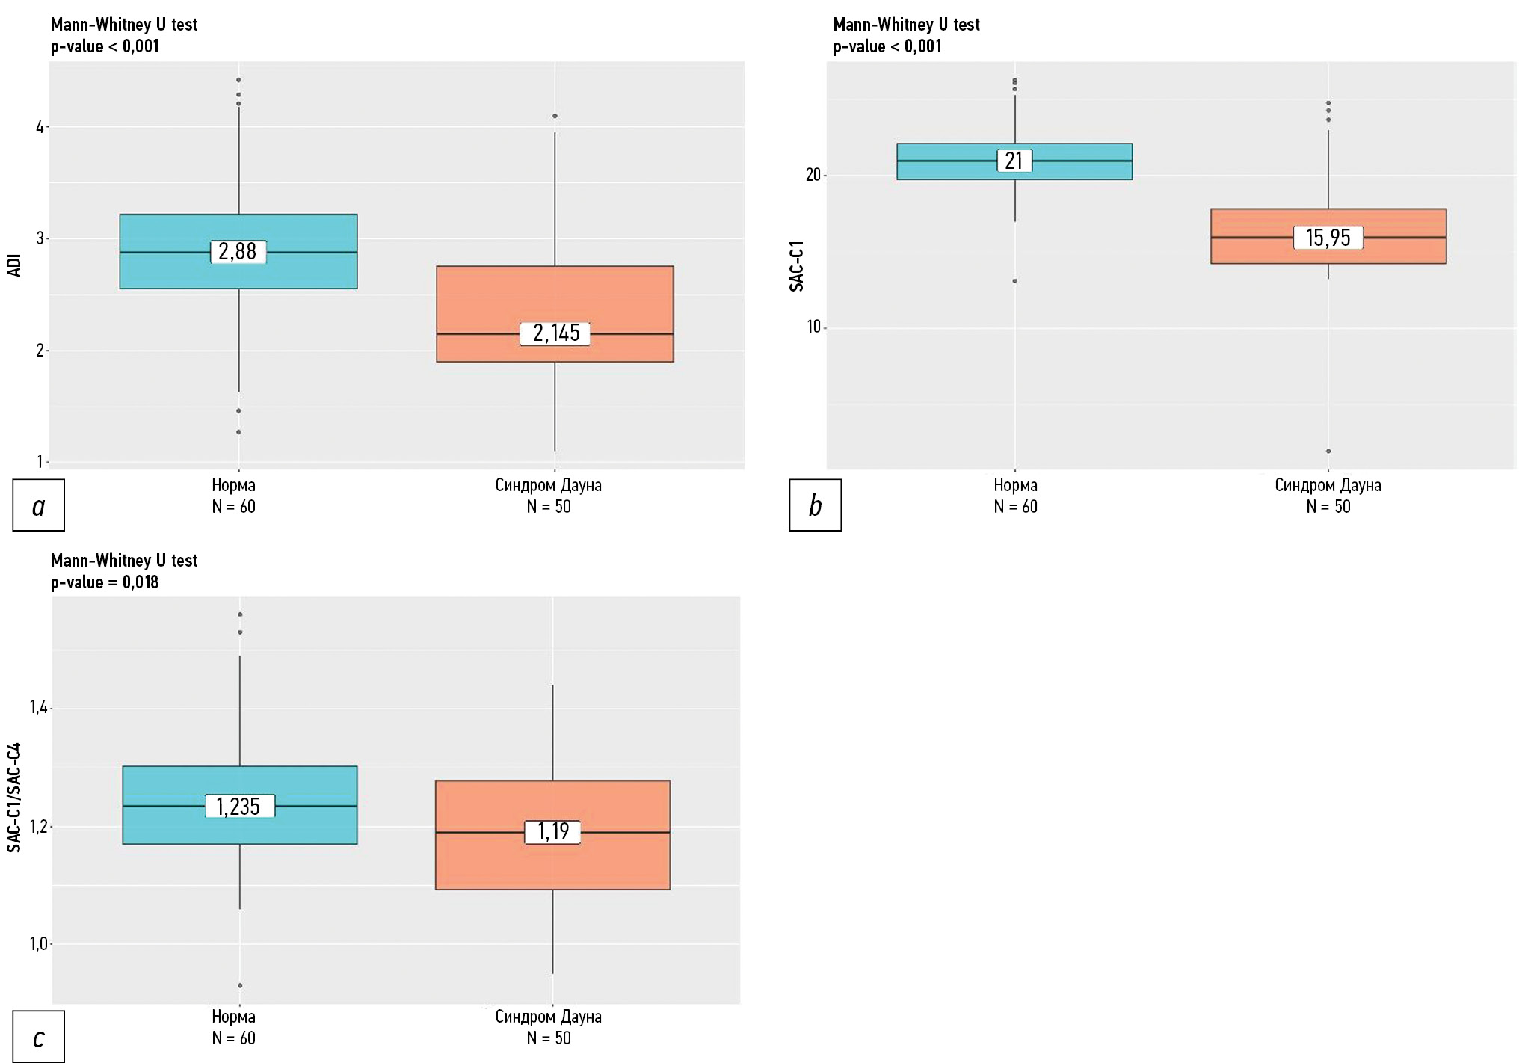Image resolution: width=1522 pixels, height=1063 pixels.
Task: Click panel label box 'b'
Action: pyautogui.click(x=815, y=505)
